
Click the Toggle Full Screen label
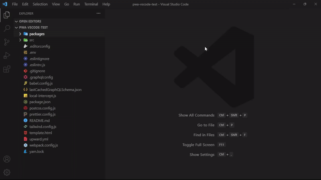(x=198, y=145)
